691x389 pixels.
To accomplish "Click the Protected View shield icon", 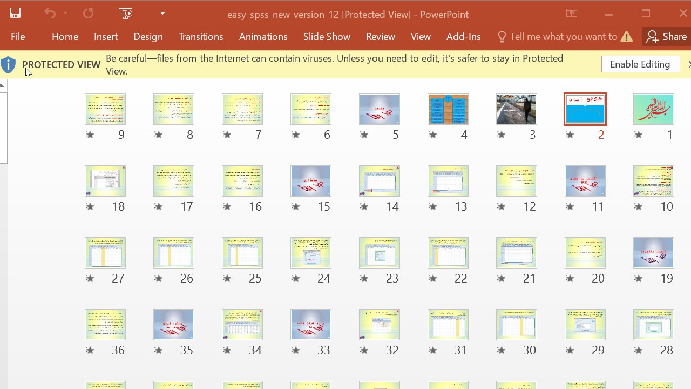I will pos(8,65).
